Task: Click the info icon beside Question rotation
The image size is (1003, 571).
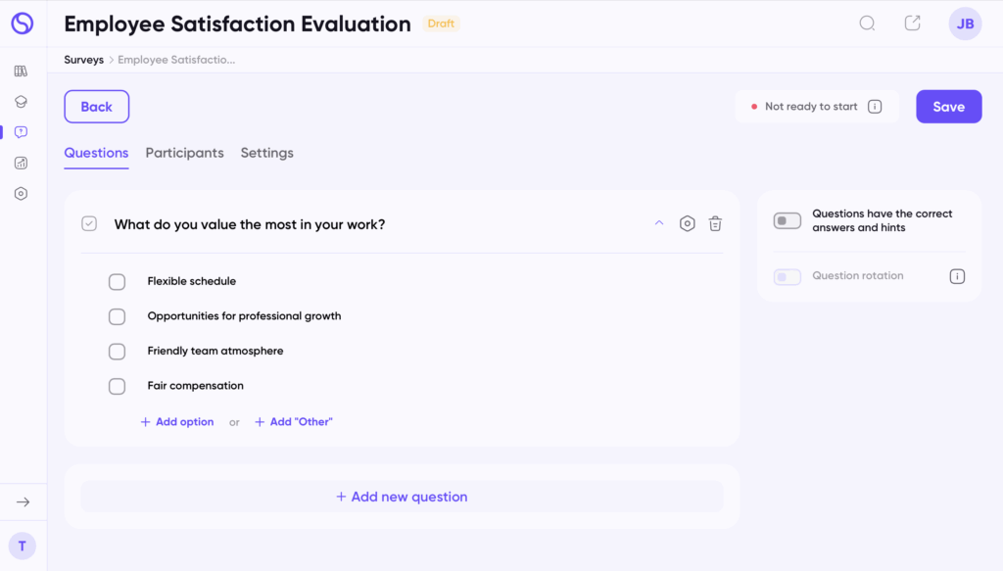Action: point(957,277)
